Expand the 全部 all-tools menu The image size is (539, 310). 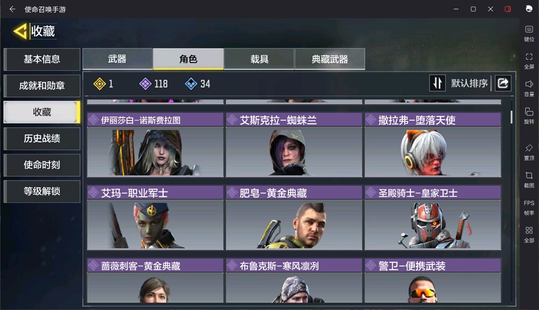529,234
